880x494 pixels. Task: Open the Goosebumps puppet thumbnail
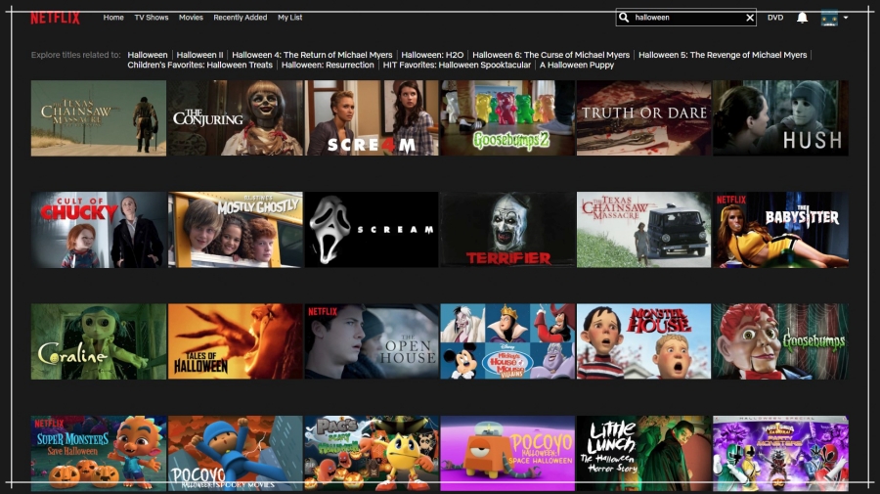pyautogui.click(x=780, y=341)
